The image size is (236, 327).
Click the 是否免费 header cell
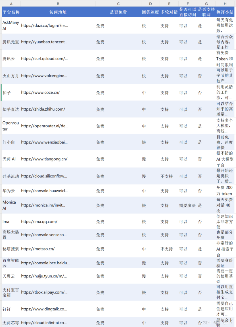tap(118, 12)
